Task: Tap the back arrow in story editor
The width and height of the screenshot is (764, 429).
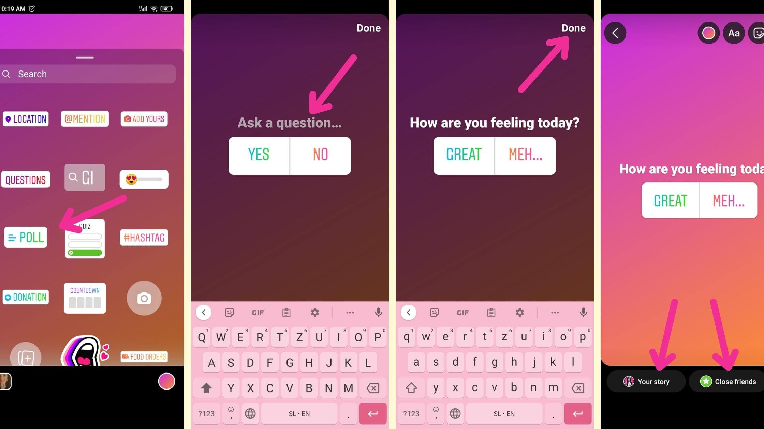Action: click(616, 32)
